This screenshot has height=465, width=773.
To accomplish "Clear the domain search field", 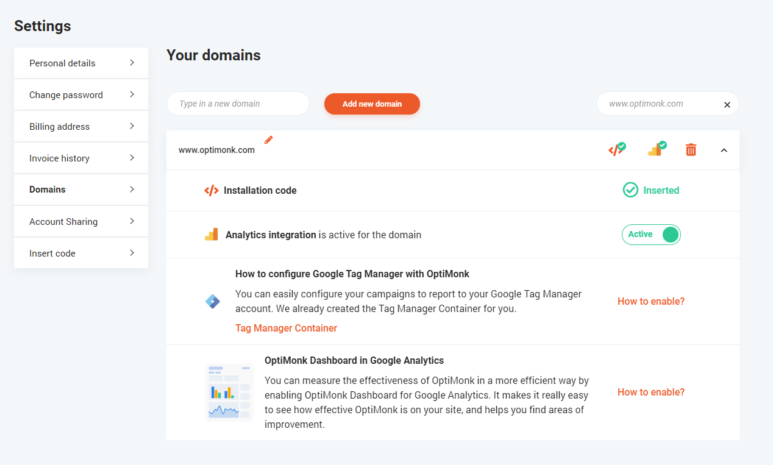I will click(x=727, y=105).
